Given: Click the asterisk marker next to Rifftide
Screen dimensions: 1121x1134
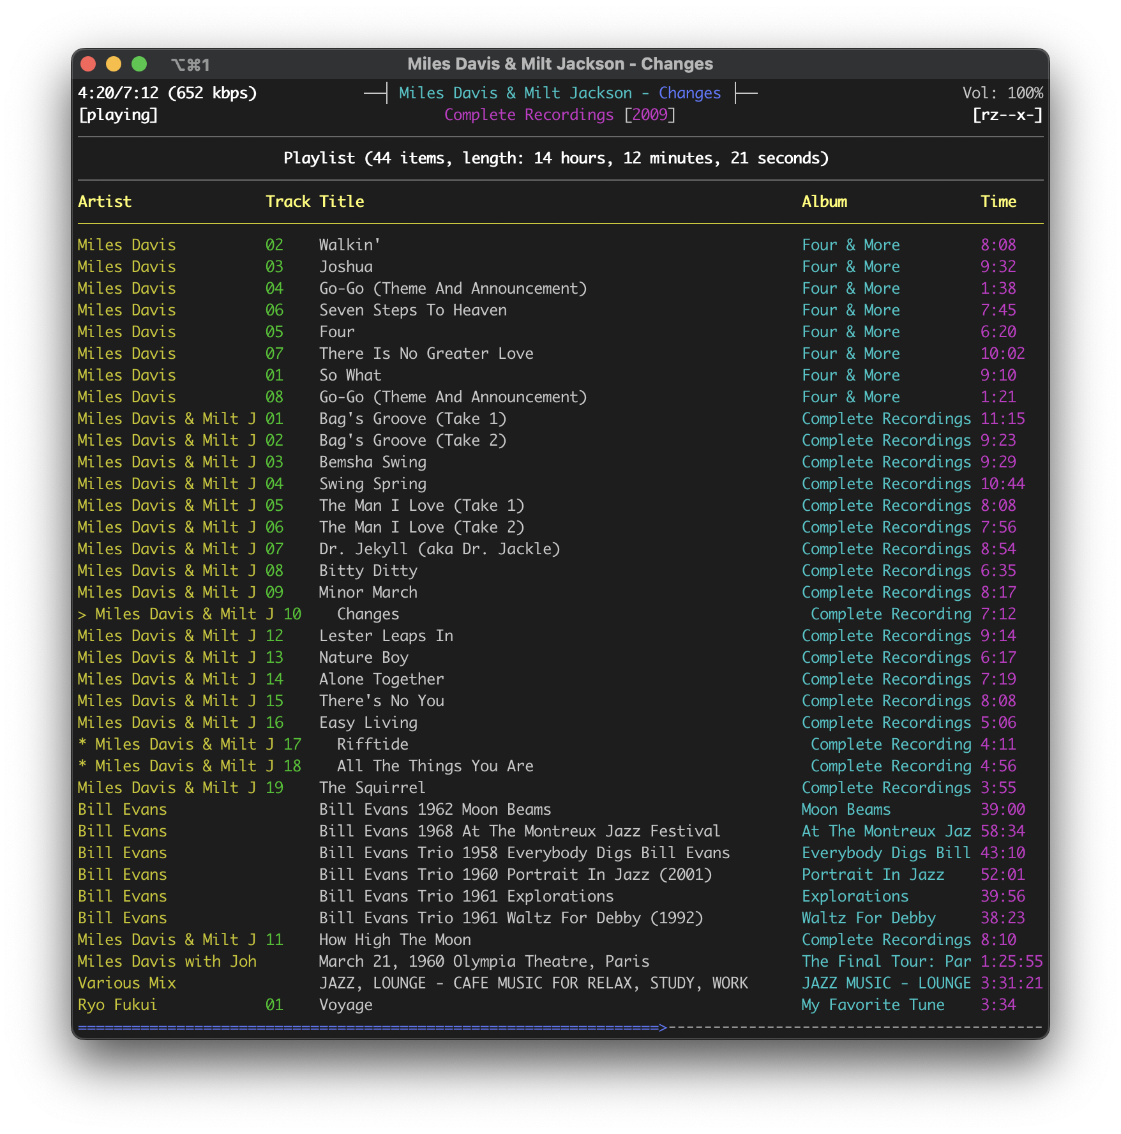Looking at the screenshot, I should [82, 744].
